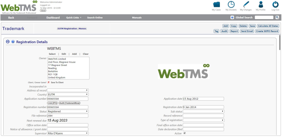Click the Registration date field
This screenshot has width=283, height=137.
tap(203, 107)
